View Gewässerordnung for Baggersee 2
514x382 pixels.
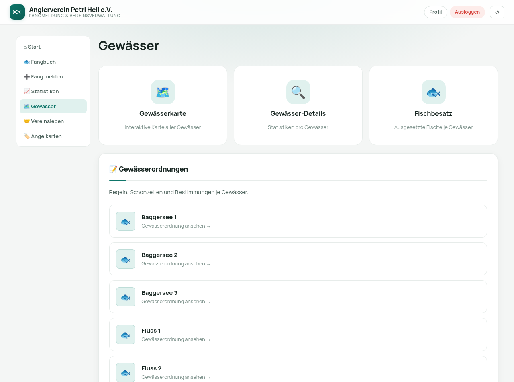pos(298,259)
